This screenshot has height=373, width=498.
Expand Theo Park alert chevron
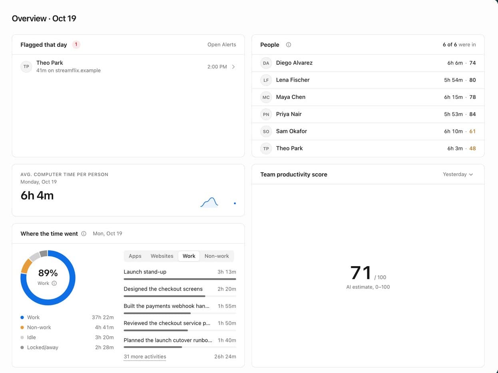[x=233, y=67]
